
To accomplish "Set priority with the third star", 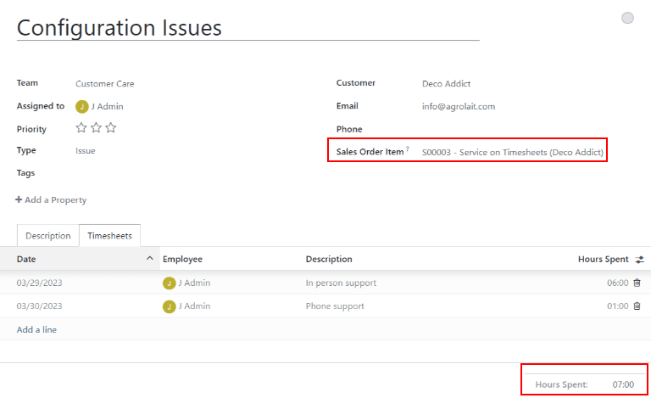I will pyautogui.click(x=110, y=128).
